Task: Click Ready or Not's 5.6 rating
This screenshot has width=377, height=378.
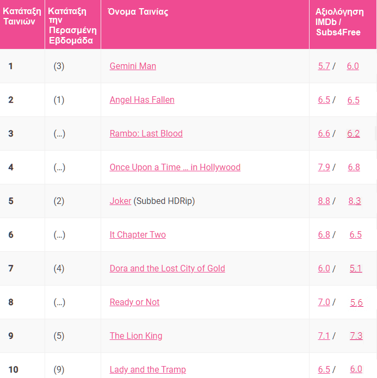Action: 356,302
